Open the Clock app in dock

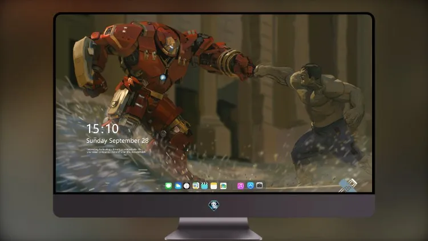tap(187, 186)
